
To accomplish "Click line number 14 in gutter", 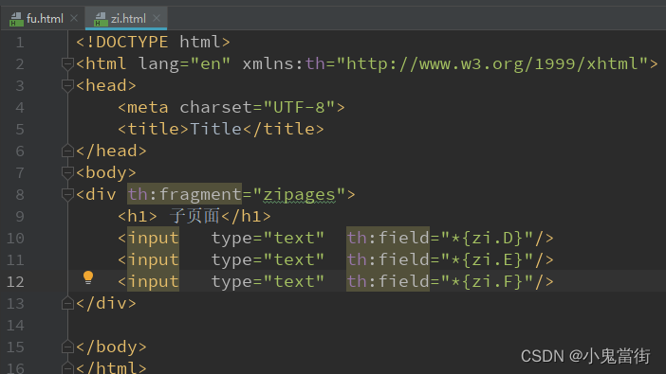I will 15,326.
